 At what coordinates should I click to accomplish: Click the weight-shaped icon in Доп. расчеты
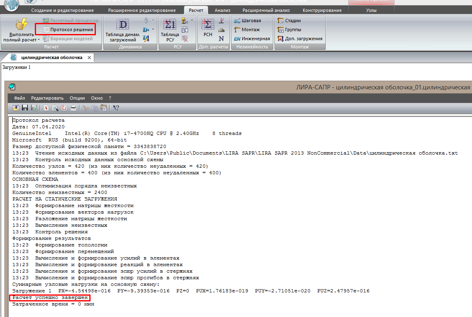pos(221,30)
